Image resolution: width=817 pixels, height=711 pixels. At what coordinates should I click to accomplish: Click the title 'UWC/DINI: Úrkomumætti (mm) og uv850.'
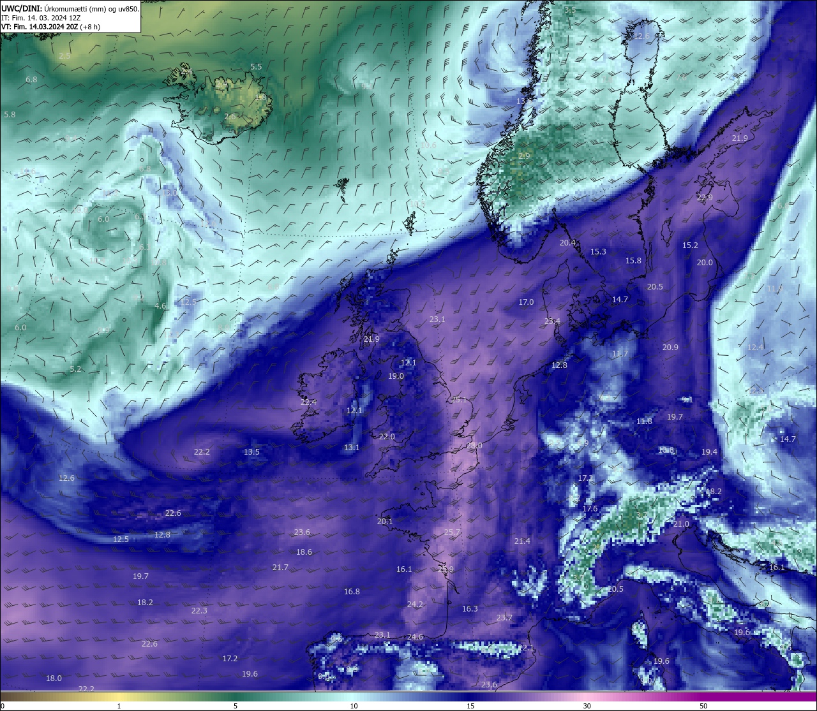(x=70, y=9)
